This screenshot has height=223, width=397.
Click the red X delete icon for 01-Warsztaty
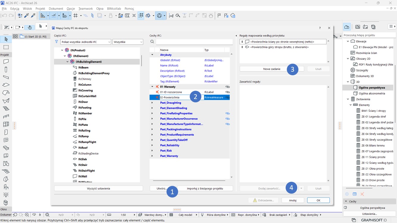157,87
